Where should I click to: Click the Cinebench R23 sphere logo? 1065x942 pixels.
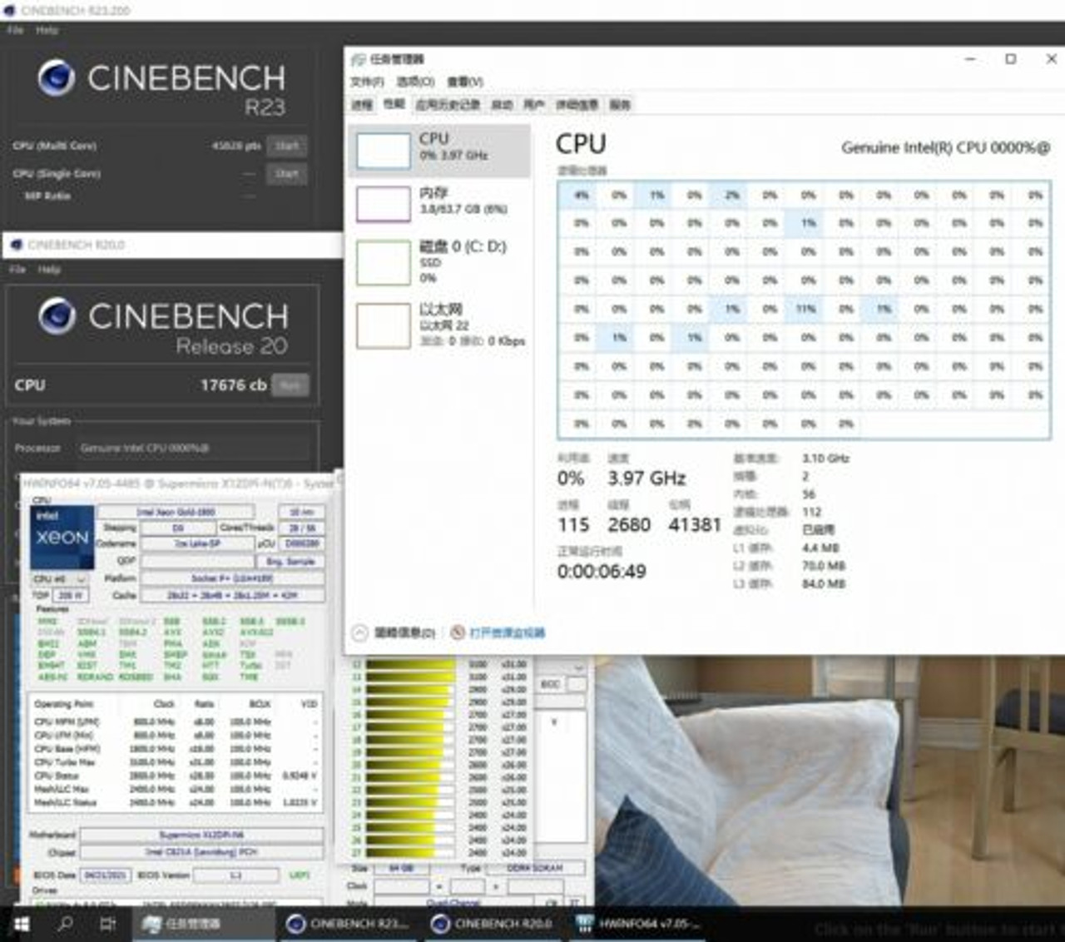pyautogui.click(x=57, y=77)
